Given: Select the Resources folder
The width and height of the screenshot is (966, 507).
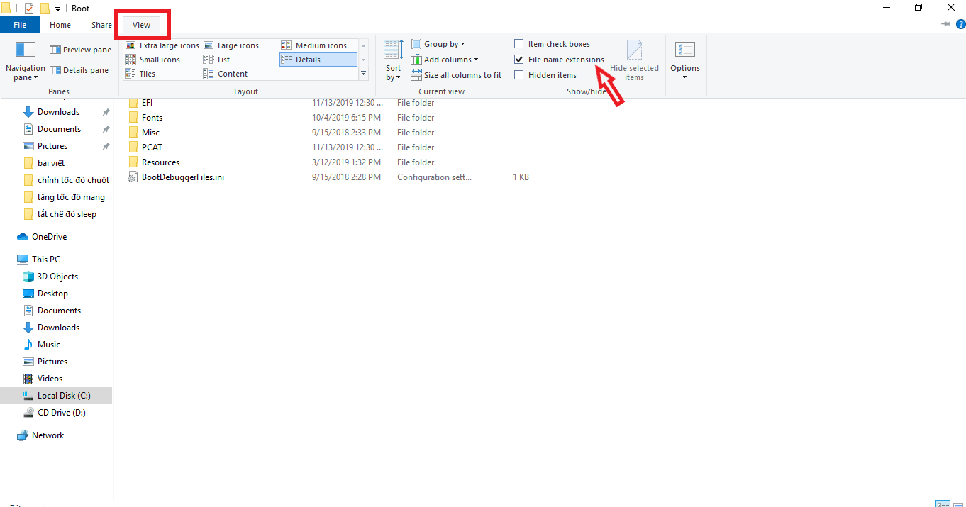Looking at the screenshot, I should click(160, 162).
